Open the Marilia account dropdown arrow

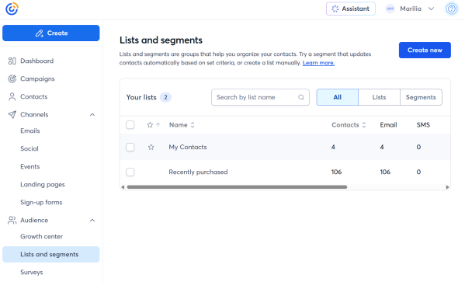(431, 9)
